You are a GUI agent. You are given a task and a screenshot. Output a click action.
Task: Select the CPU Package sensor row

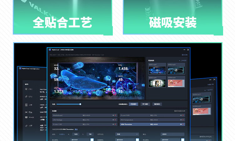click(85, 120)
